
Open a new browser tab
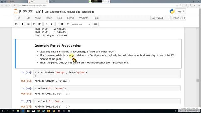point(51,2)
